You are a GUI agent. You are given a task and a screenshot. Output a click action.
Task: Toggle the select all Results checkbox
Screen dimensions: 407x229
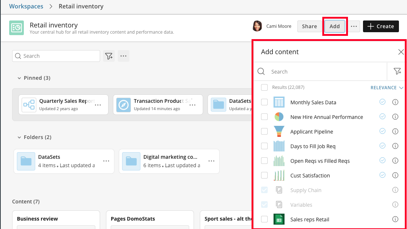[x=264, y=87]
